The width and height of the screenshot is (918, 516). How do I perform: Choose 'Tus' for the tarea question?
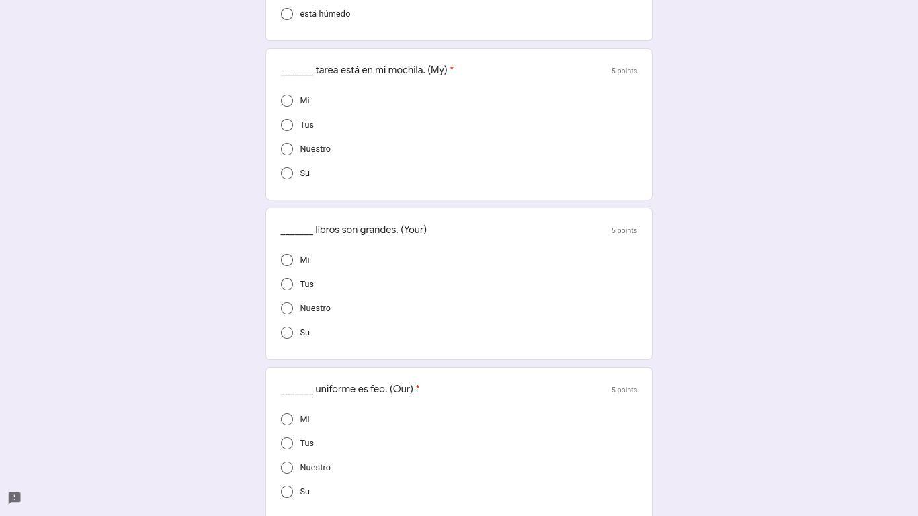point(287,125)
